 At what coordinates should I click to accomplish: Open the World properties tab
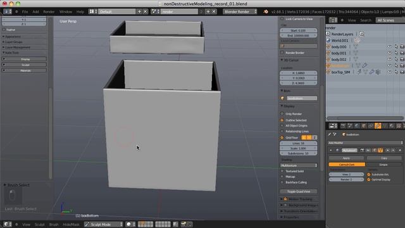coord(357,126)
